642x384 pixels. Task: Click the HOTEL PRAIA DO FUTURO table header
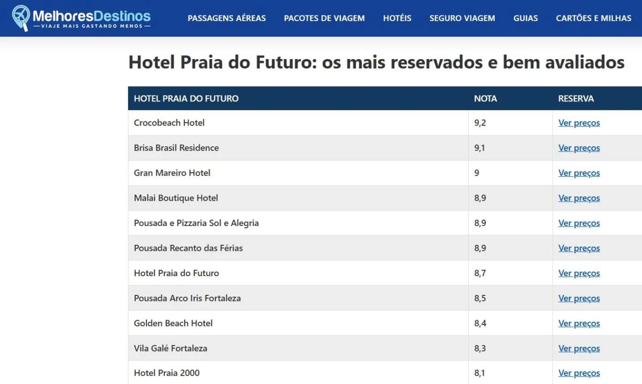pyautogui.click(x=186, y=98)
